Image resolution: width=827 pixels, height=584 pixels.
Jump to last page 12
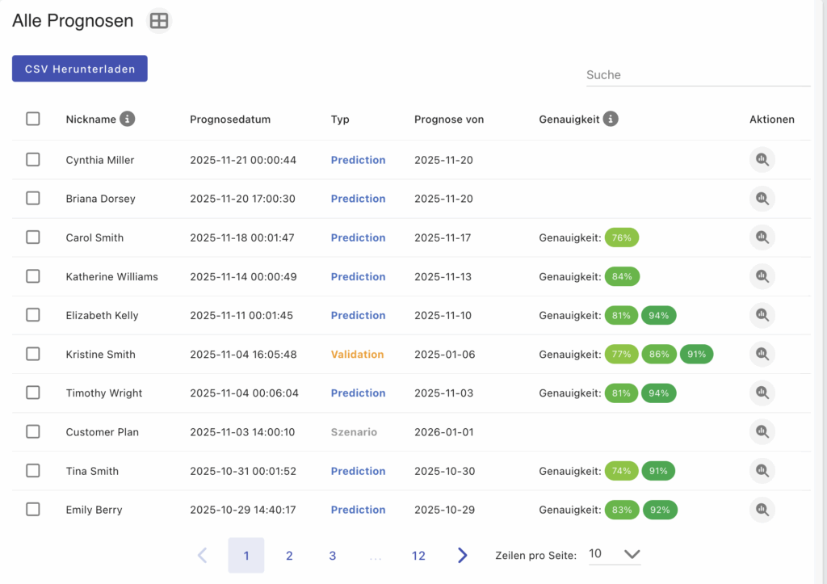point(418,555)
